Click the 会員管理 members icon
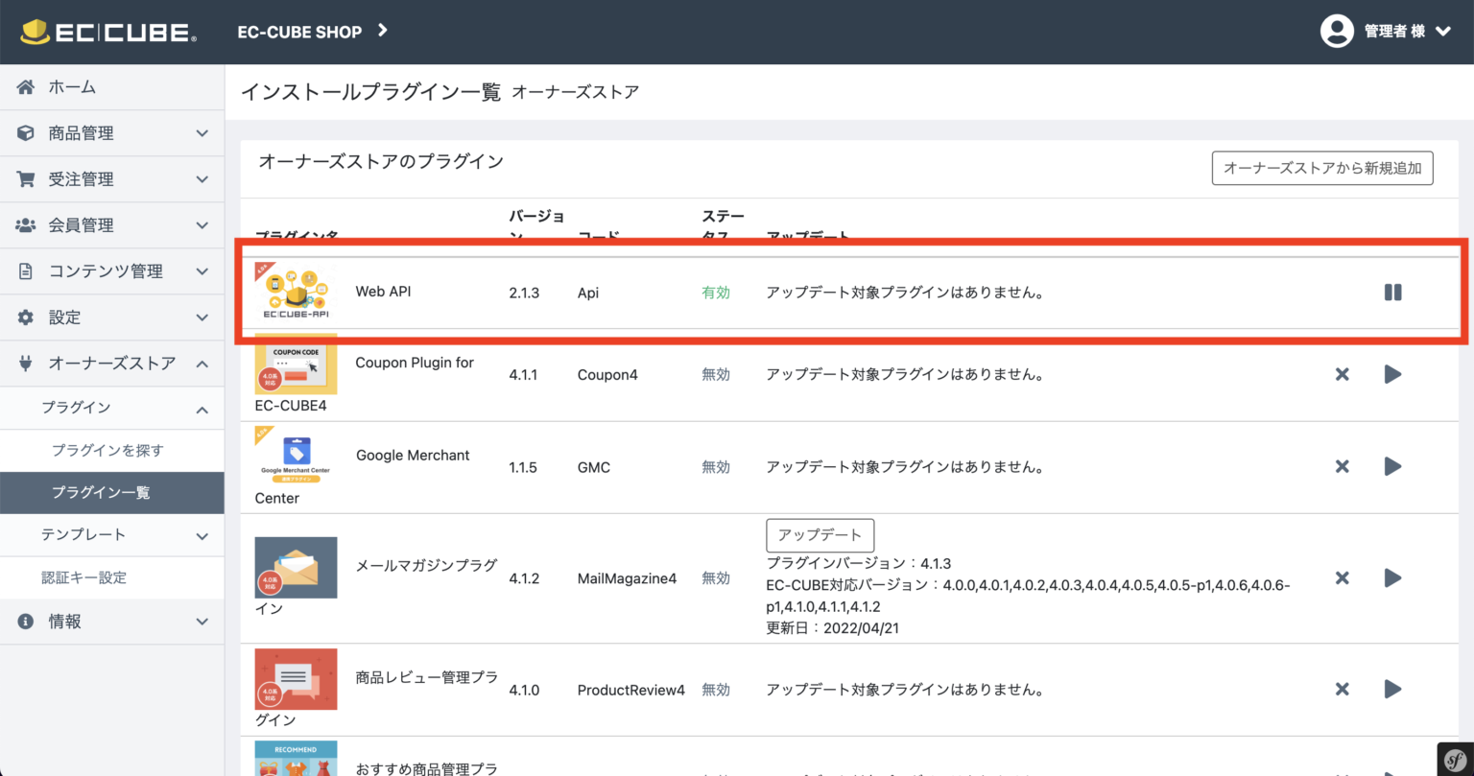 click(x=24, y=224)
